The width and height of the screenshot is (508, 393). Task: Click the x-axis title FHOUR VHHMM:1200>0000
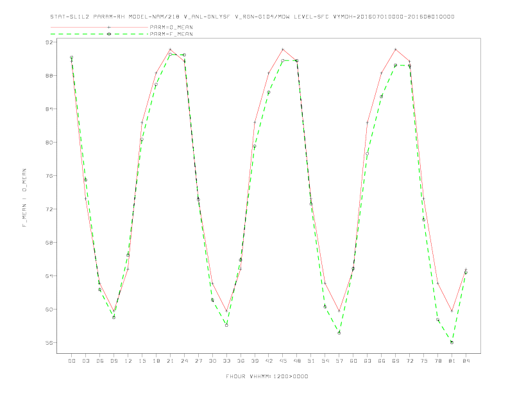(267, 376)
